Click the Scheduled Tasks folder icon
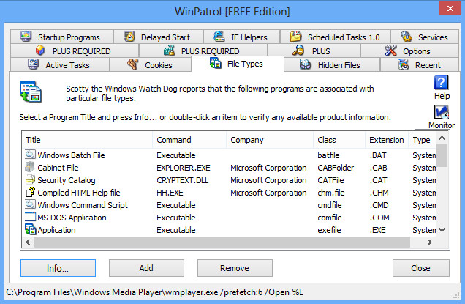Image resolution: width=465 pixels, height=304 pixels. [x=295, y=37]
